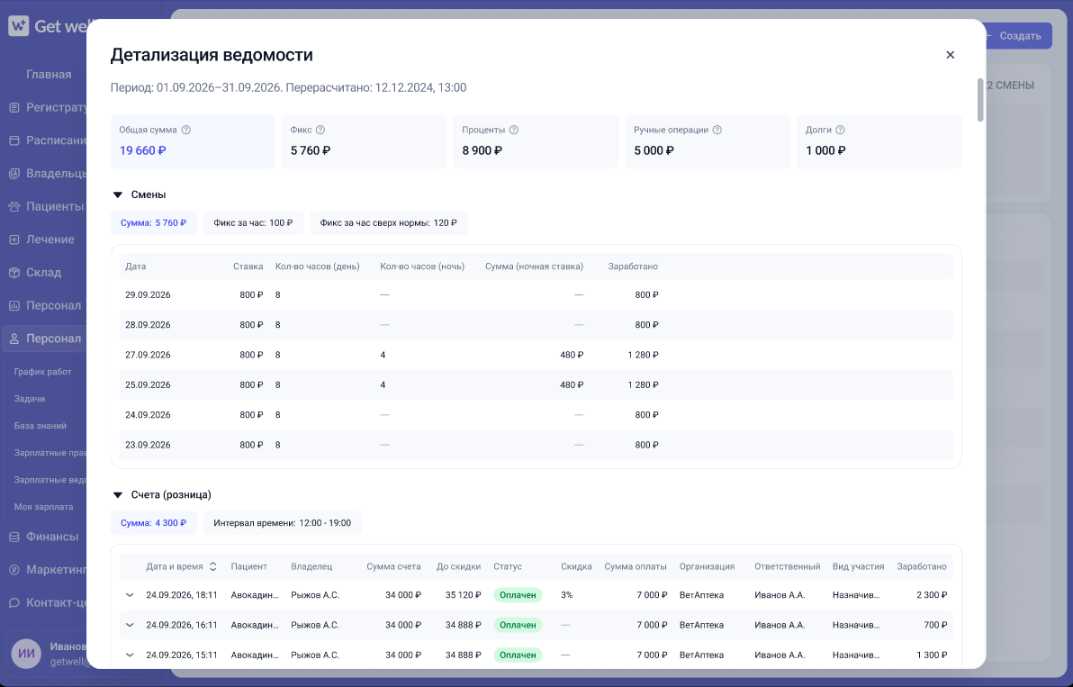The height and width of the screenshot is (687, 1073).
Task: Close the Детализация ведомости dialog
Action: 950,55
